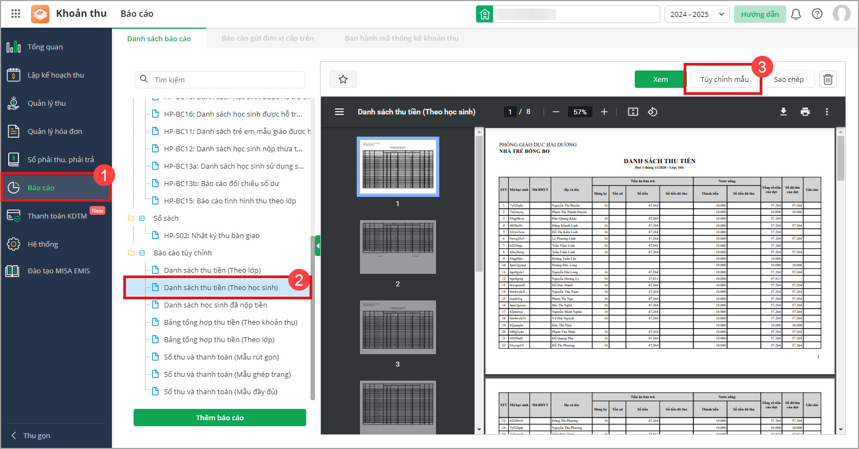Open the notifications bell
Viewport: 859px width, 449px height.
pos(795,14)
